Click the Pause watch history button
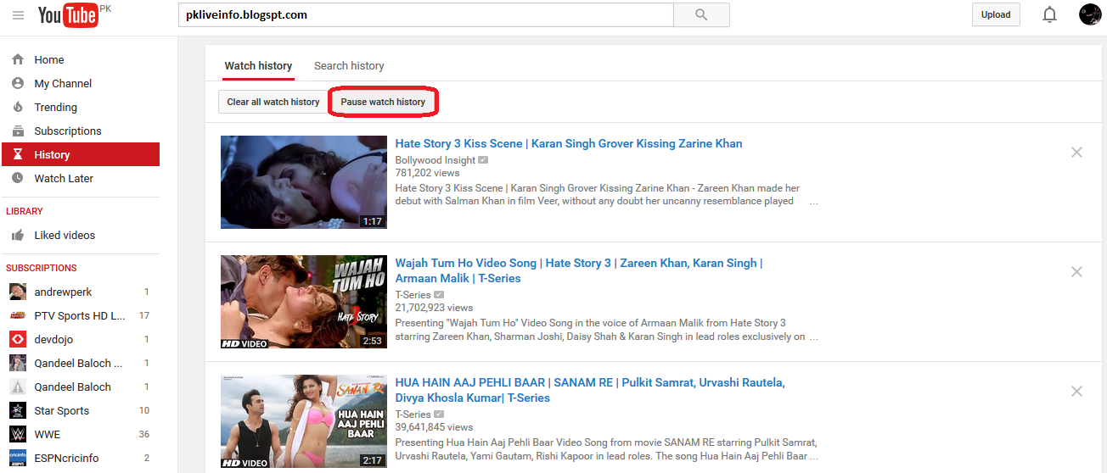This screenshot has width=1107, height=473. click(x=383, y=102)
